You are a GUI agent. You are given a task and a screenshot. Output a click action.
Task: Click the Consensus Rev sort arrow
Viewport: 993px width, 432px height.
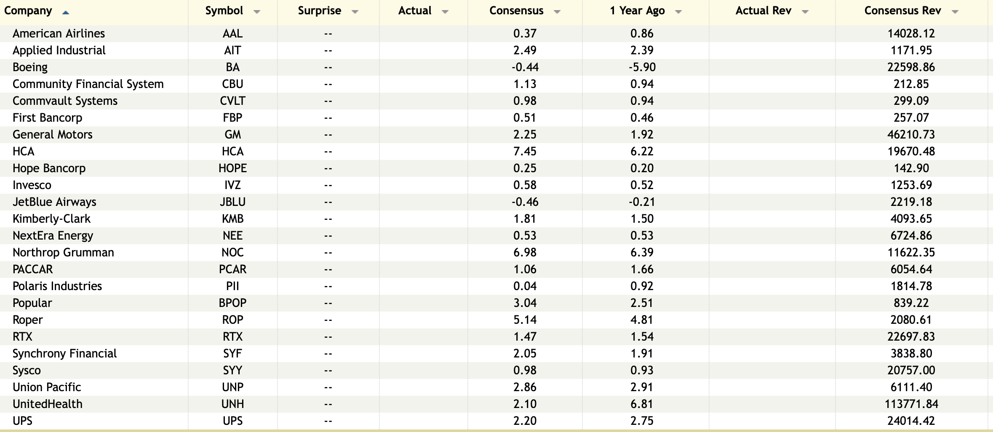point(955,12)
